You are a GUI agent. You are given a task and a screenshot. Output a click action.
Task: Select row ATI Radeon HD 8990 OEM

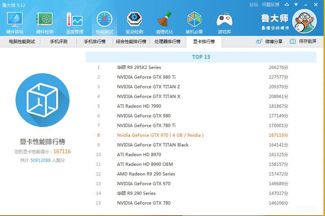[201, 164]
